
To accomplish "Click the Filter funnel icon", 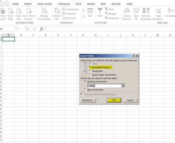I will pyautogui.click(x=100, y=11).
